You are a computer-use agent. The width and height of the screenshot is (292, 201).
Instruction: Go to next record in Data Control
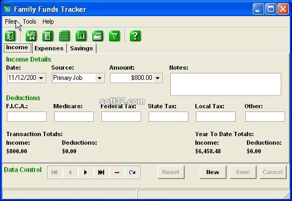[x=86, y=173]
